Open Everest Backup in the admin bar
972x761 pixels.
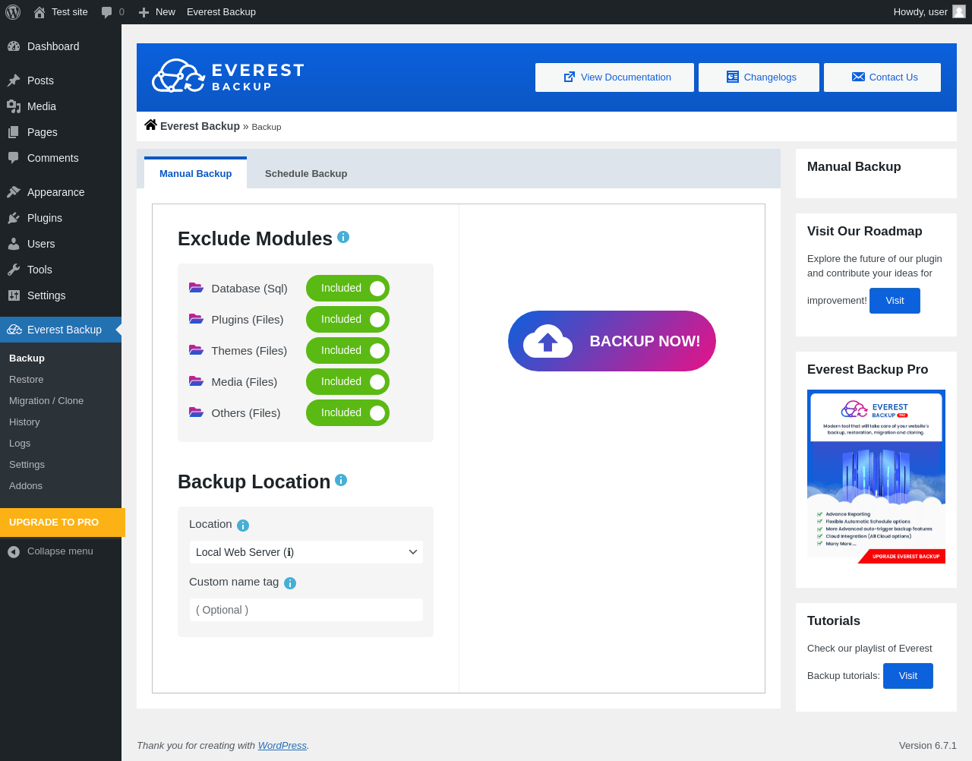(x=221, y=12)
